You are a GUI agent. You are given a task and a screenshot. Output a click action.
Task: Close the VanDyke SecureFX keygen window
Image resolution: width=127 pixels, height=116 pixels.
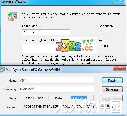pyautogui.click(x=120, y=68)
